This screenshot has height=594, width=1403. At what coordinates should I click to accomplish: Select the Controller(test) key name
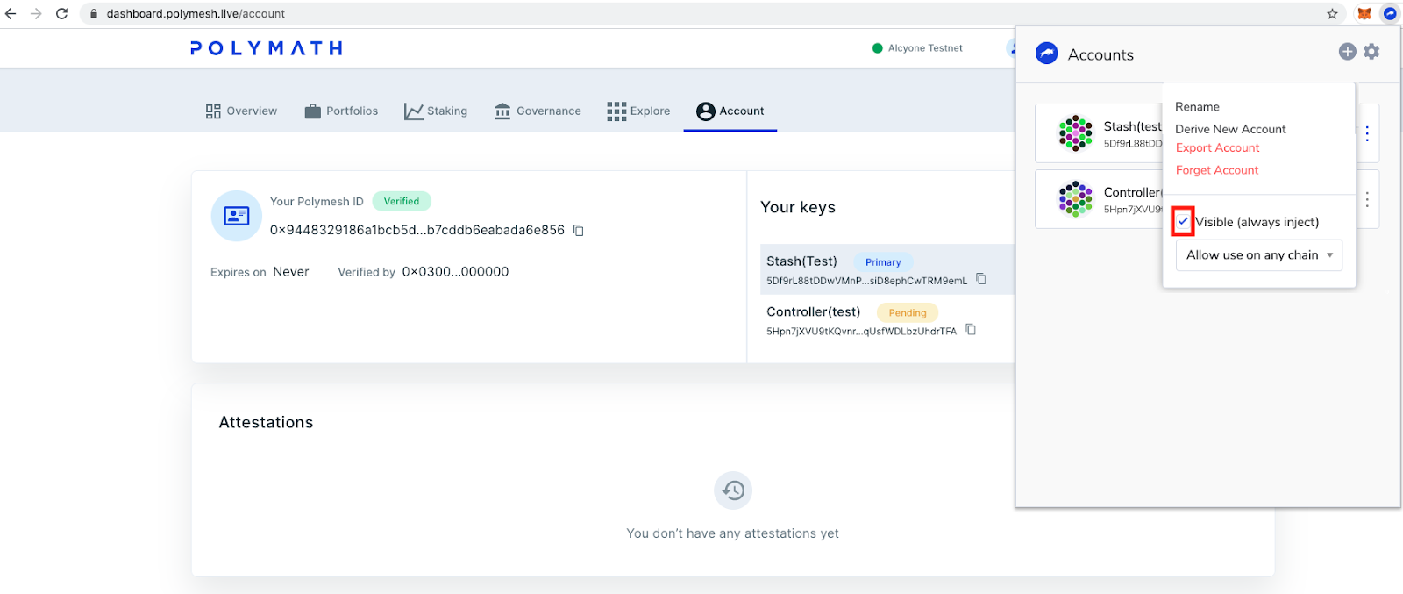coord(813,311)
